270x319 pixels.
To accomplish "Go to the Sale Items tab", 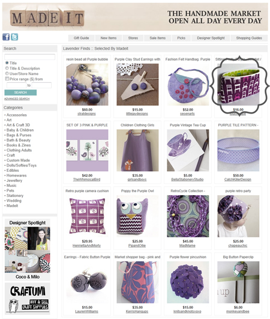I will (x=158, y=38).
